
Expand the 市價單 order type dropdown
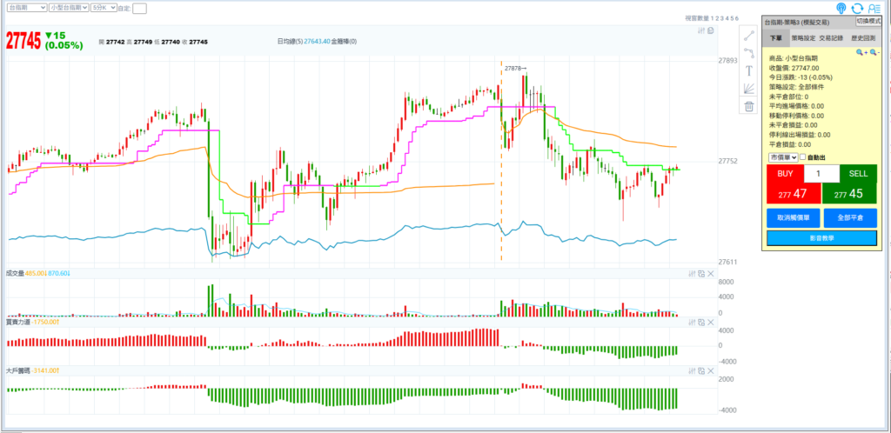783,157
